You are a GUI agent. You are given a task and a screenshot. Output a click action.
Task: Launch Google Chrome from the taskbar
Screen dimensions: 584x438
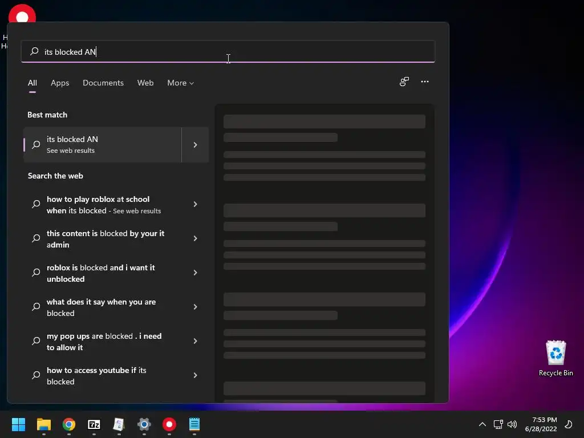[x=69, y=424]
